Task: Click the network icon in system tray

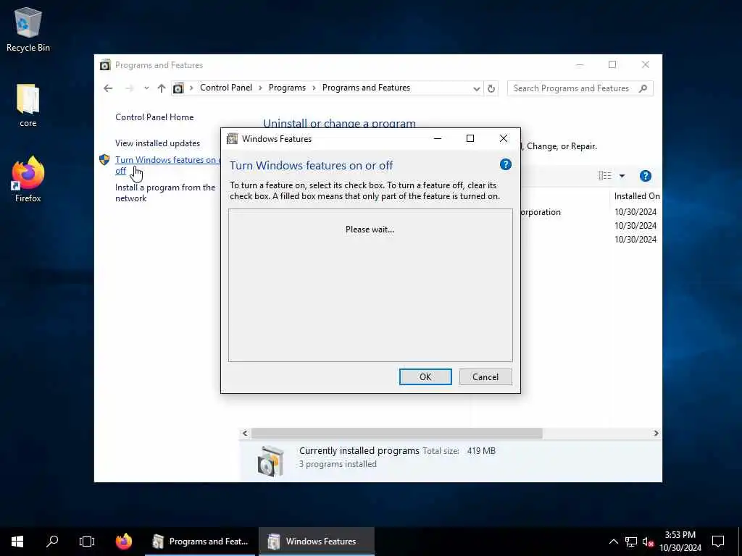Action: (x=631, y=542)
